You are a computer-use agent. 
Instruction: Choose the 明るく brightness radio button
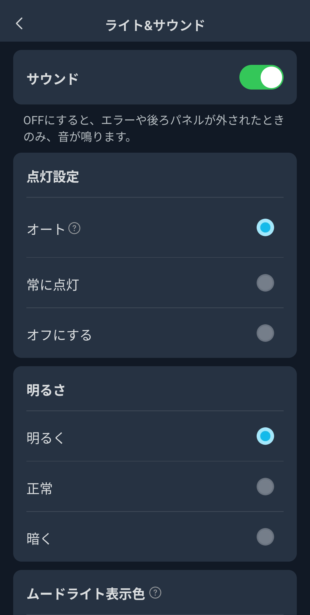265,436
